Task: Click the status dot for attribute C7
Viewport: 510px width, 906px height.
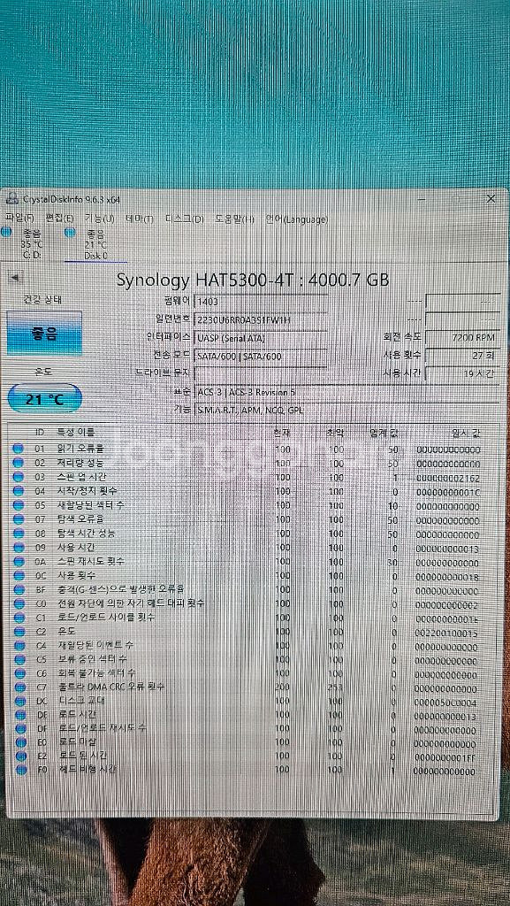Action: (x=19, y=687)
